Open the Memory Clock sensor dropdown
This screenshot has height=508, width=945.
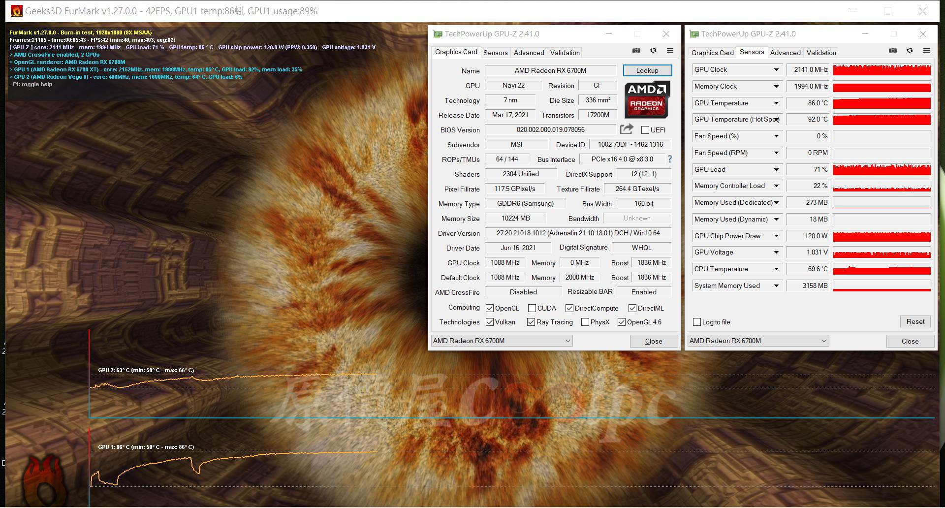tap(776, 87)
